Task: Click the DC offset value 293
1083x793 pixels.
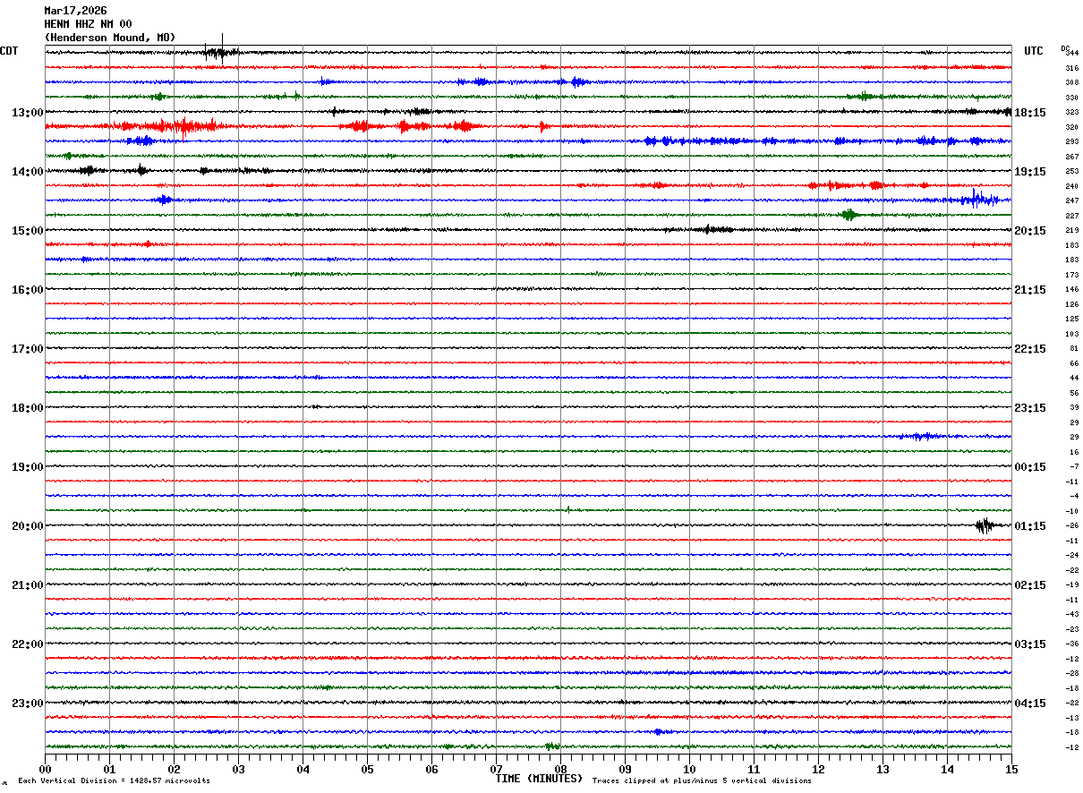Action: pyautogui.click(x=1071, y=141)
